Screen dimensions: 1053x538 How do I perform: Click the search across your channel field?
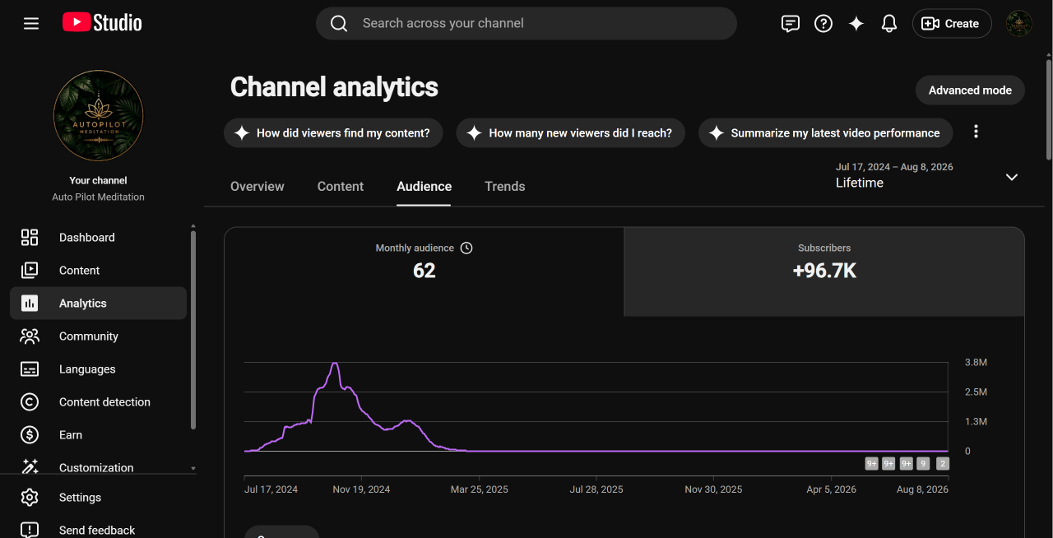(x=526, y=23)
